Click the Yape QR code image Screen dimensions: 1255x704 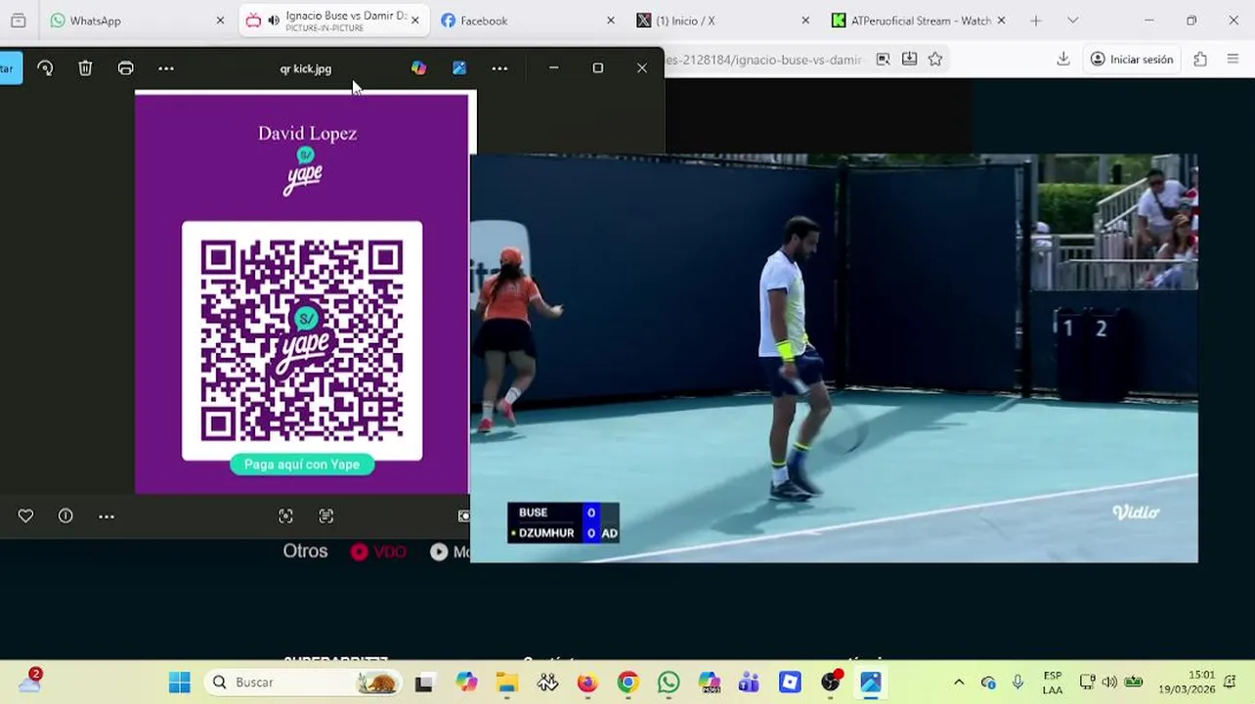tap(302, 340)
